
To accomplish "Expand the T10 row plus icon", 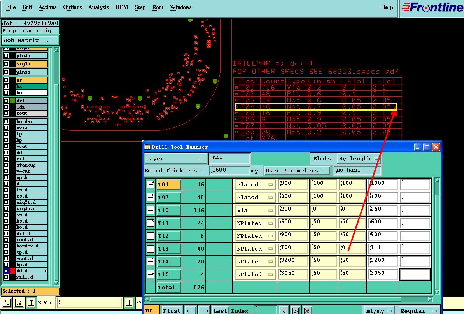I will [x=151, y=210].
